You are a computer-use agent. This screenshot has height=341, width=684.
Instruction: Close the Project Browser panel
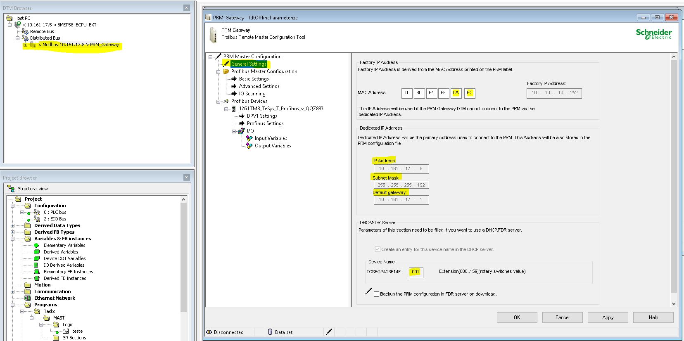[x=187, y=177]
